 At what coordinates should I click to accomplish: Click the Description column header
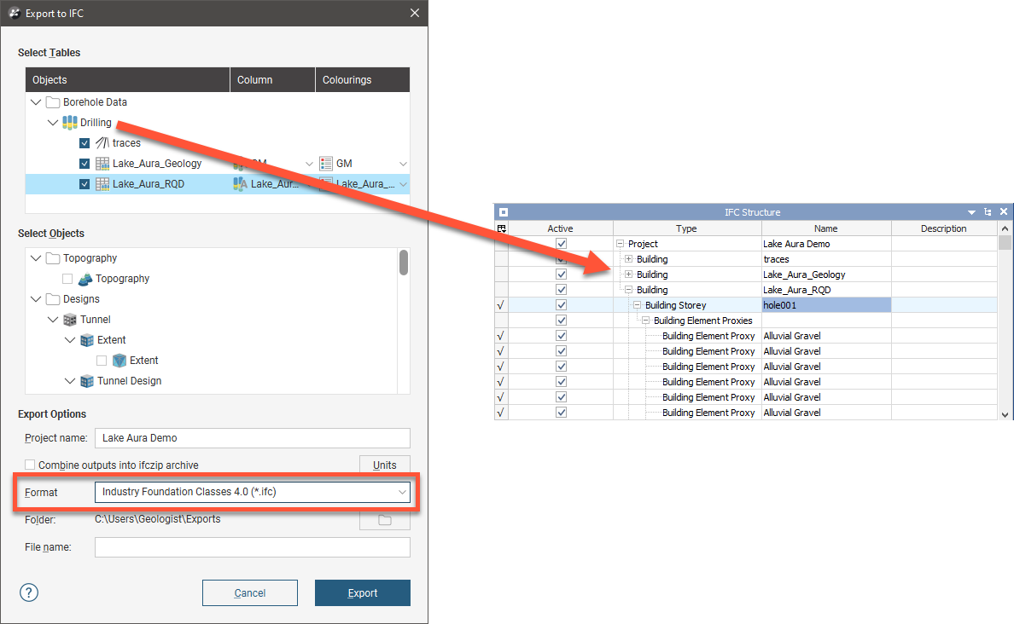[x=943, y=228]
